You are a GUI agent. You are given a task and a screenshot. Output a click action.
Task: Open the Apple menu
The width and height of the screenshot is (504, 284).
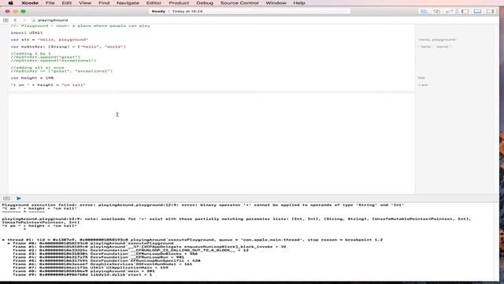pos(10,3)
